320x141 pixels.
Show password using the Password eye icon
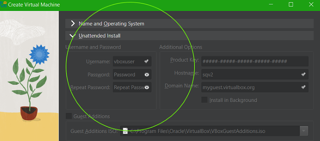click(147, 75)
